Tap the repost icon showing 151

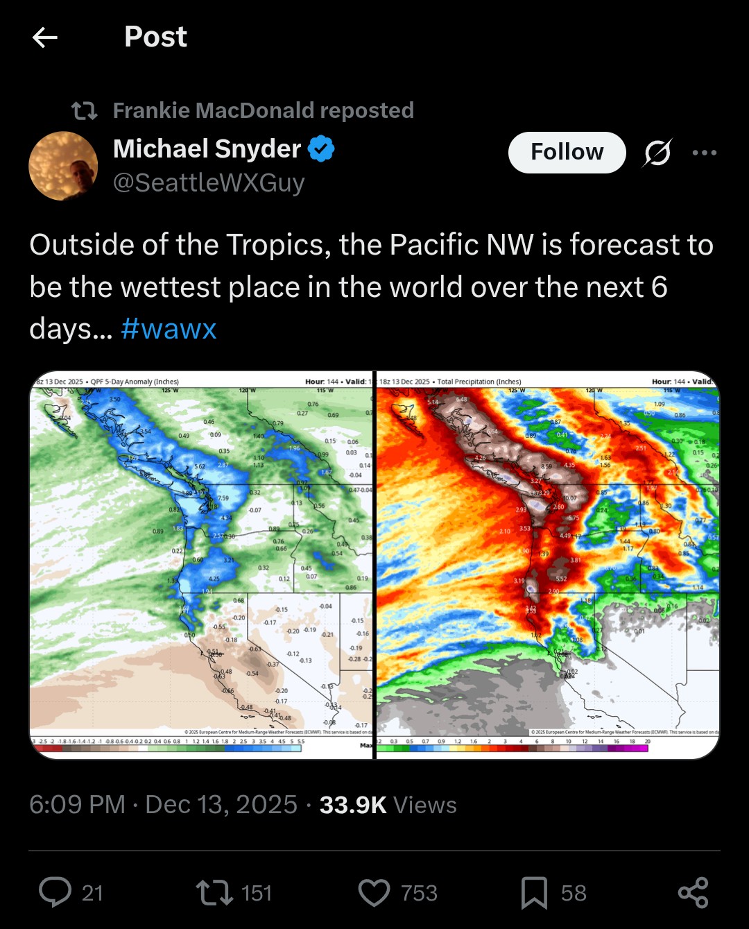click(x=214, y=892)
